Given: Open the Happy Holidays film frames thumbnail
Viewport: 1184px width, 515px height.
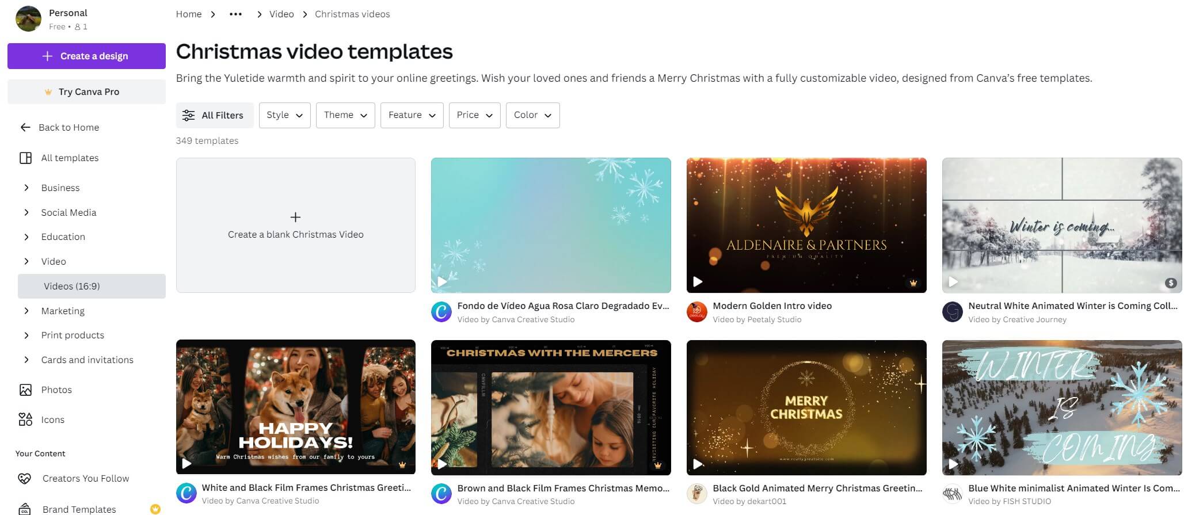Looking at the screenshot, I should tap(296, 407).
